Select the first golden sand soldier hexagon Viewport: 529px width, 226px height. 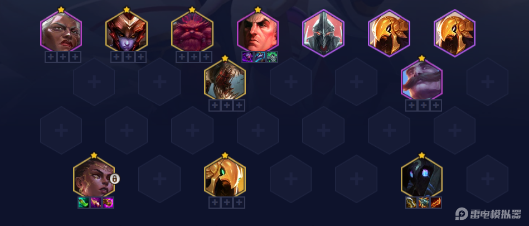389,33
